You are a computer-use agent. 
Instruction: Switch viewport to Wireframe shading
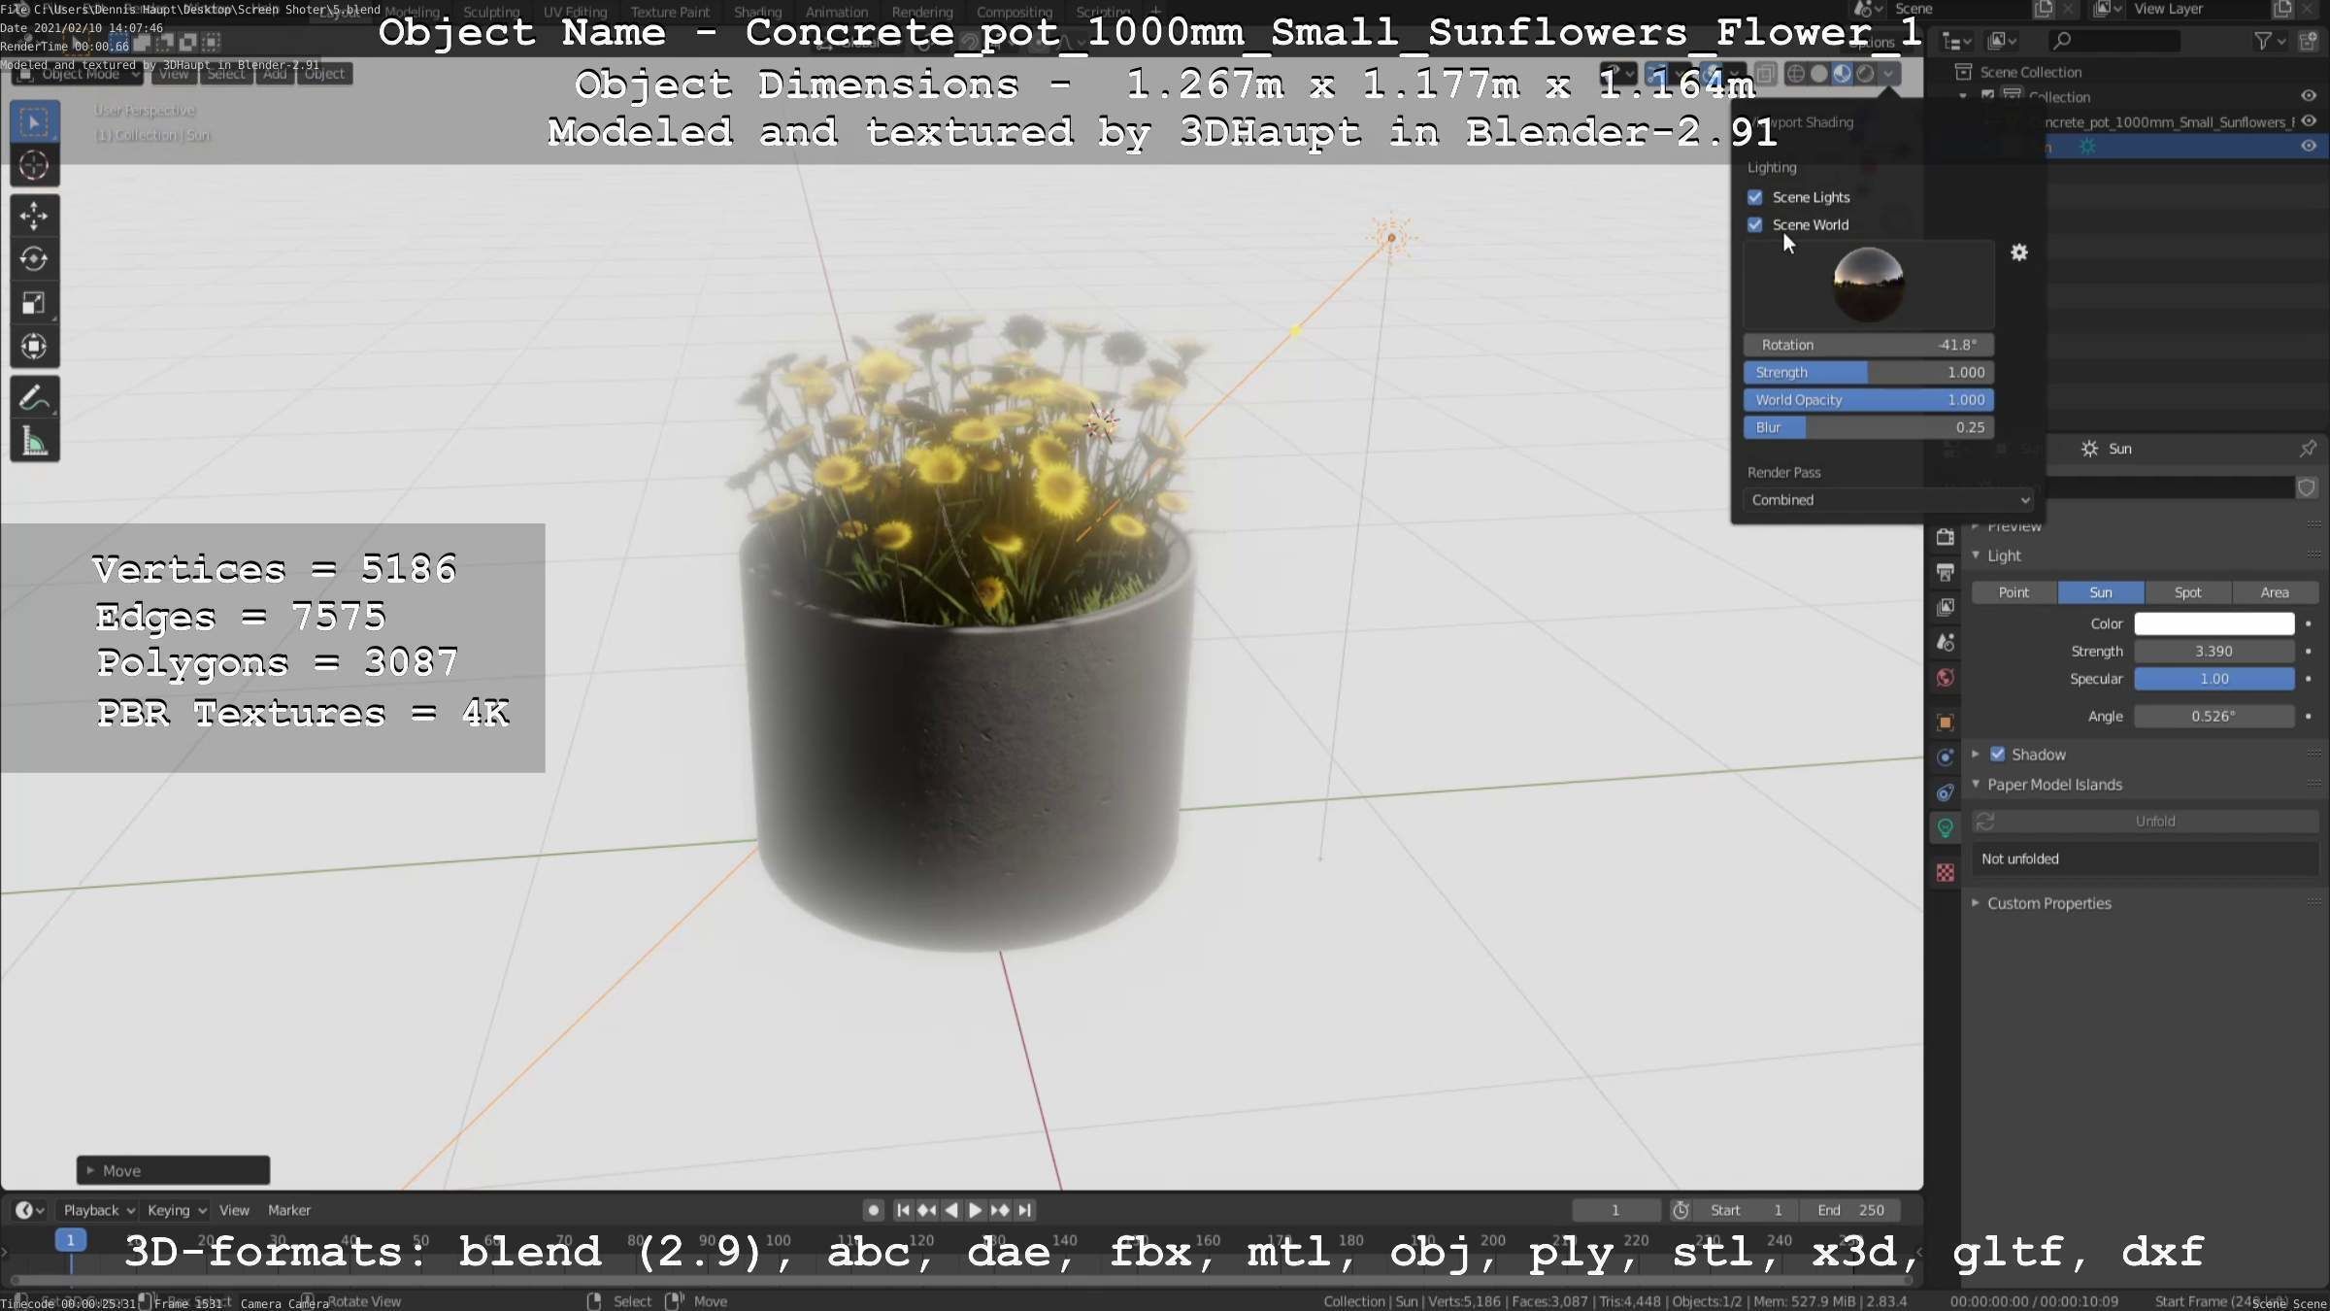tap(1796, 74)
